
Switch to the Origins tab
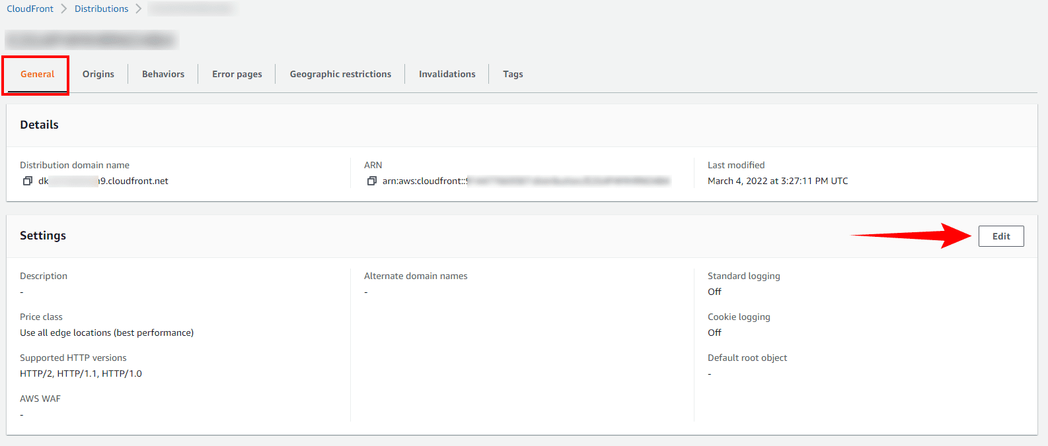tap(98, 74)
